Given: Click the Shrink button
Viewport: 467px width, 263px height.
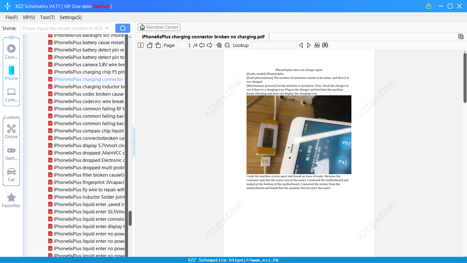Looking at the screenshot, I should pyautogui.click(x=9, y=28).
